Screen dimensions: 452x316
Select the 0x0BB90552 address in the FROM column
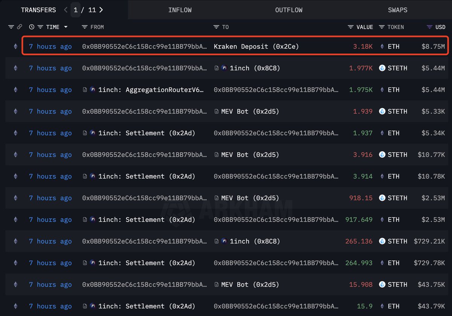click(144, 46)
